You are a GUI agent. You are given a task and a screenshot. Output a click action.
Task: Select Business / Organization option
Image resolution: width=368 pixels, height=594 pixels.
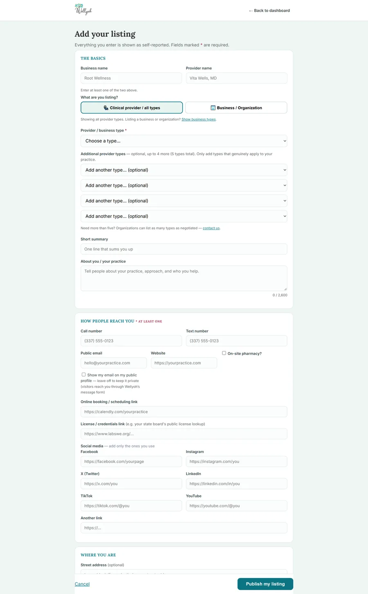236,108
